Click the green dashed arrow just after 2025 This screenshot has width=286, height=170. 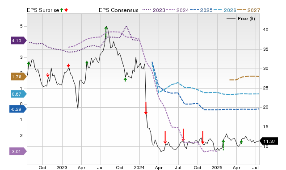click(223, 145)
